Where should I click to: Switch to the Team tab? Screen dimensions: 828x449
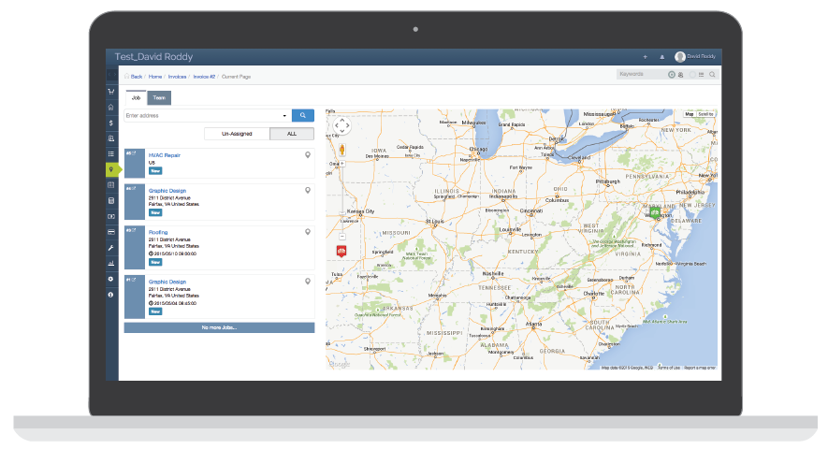coord(159,97)
